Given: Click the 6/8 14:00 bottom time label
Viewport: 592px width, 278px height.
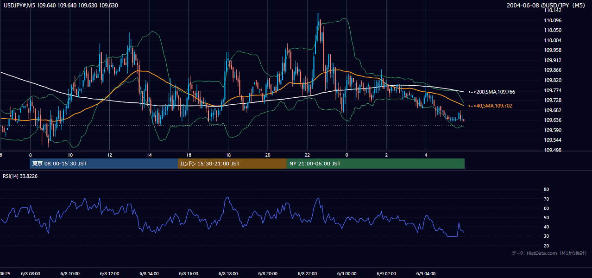Looking at the screenshot, I should point(149,274).
